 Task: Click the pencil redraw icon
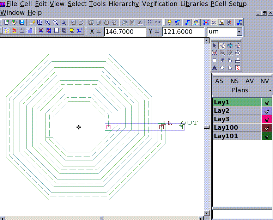click(x=32, y=22)
